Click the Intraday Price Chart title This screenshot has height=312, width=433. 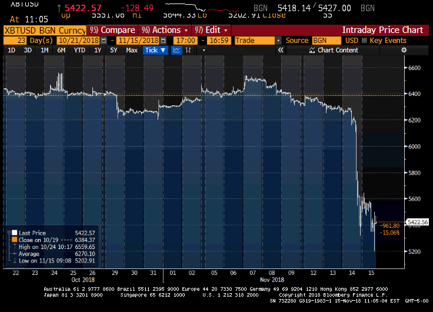point(382,30)
